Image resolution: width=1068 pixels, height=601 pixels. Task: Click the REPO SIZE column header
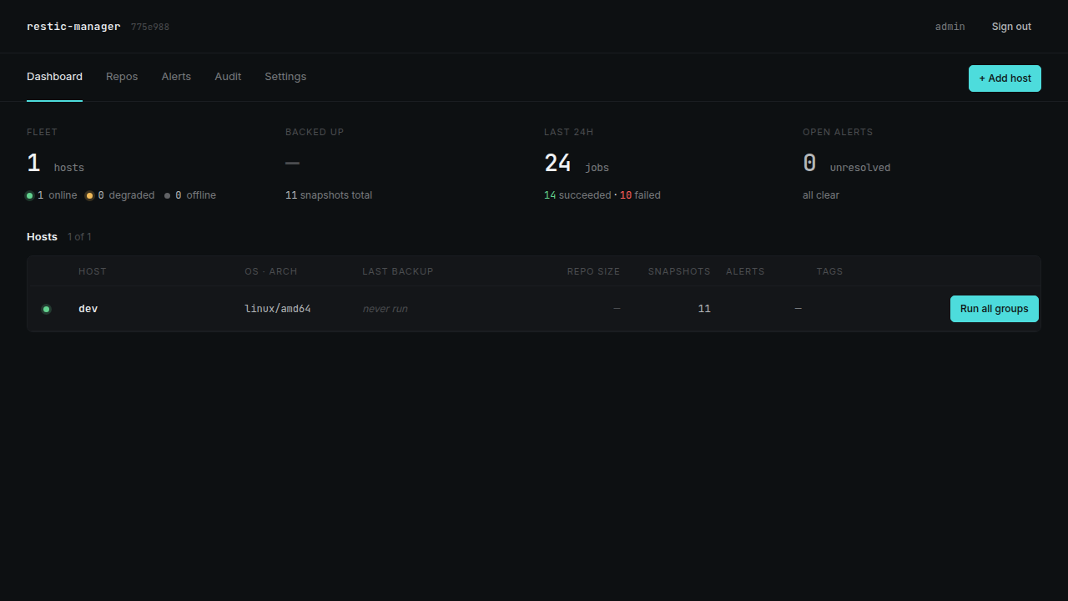593,271
